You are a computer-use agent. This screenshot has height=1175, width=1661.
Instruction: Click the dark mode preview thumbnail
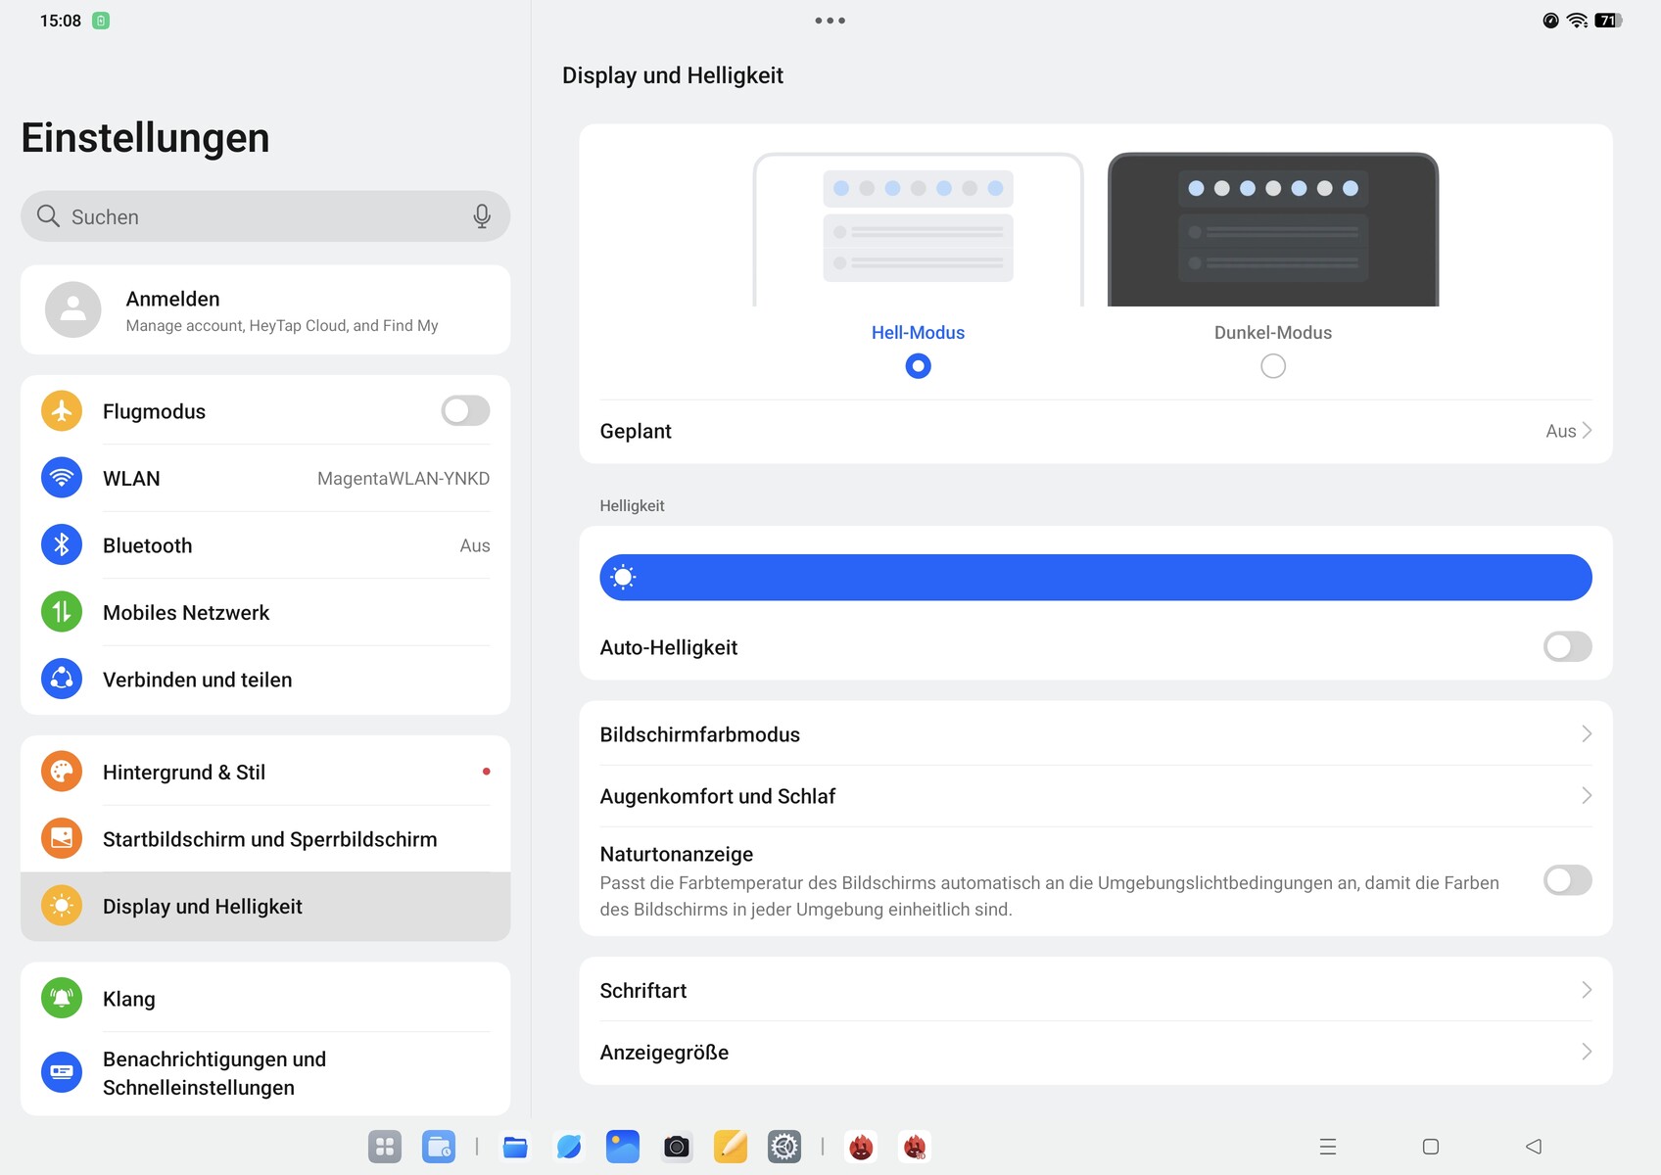pos(1273,229)
